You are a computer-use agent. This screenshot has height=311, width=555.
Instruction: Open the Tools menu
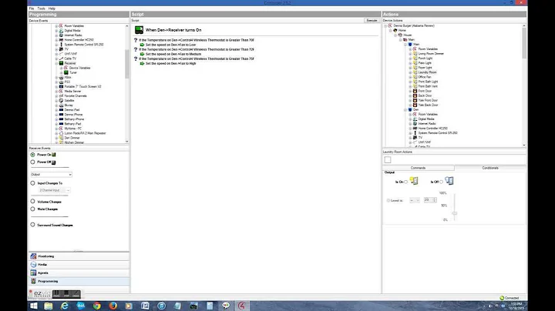[x=41, y=8]
